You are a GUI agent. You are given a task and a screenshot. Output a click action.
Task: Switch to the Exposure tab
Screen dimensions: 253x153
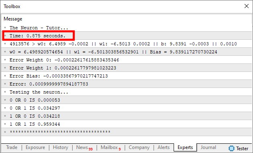coord(35,147)
